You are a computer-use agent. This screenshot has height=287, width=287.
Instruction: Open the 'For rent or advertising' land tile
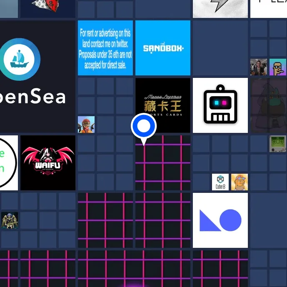tap(105, 48)
